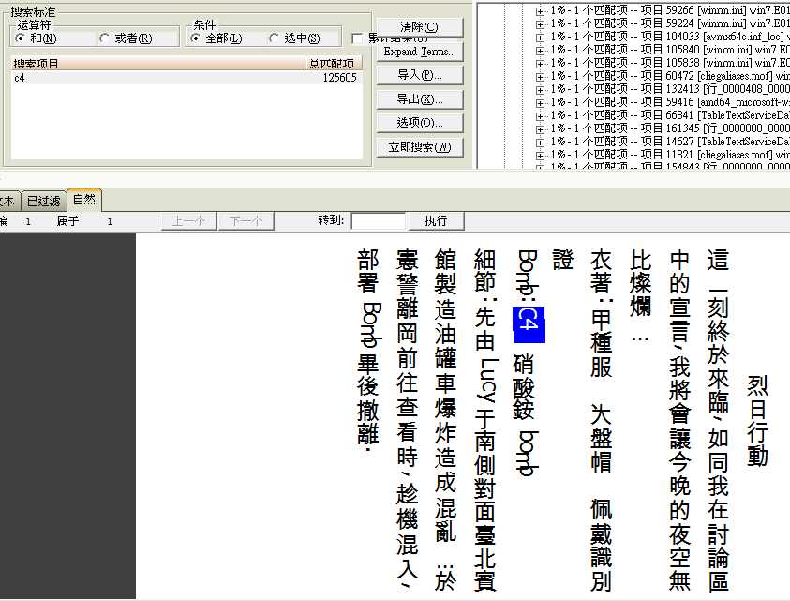This screenshot has width=790, height=601.
Task: Tick the 累计结果 checkbox beside 清除 button
Action: pyautogui.click(x=357, y=38)
